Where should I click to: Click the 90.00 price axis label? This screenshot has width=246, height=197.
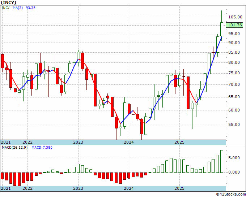(x=234, y=43)
